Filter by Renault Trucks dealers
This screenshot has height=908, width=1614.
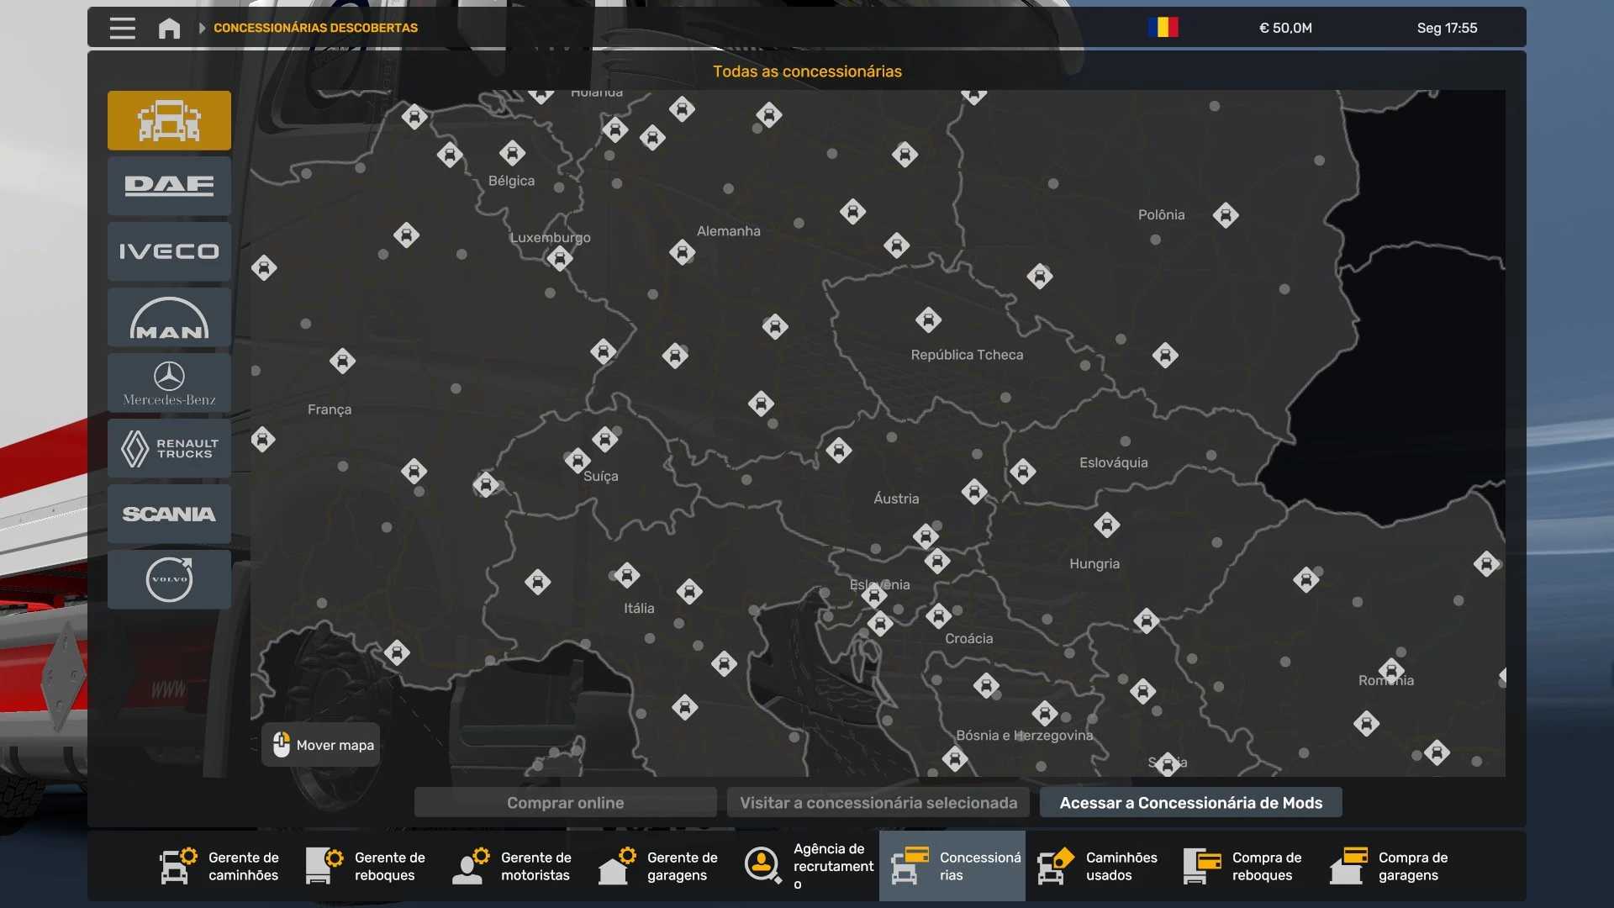click(169, 449)
